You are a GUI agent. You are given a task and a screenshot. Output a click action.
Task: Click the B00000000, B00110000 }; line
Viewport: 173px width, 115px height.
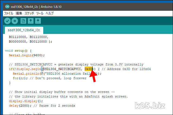coord(31,41)
